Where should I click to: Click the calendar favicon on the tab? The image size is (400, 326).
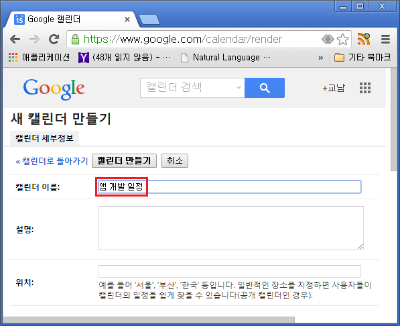pos(19,19)
